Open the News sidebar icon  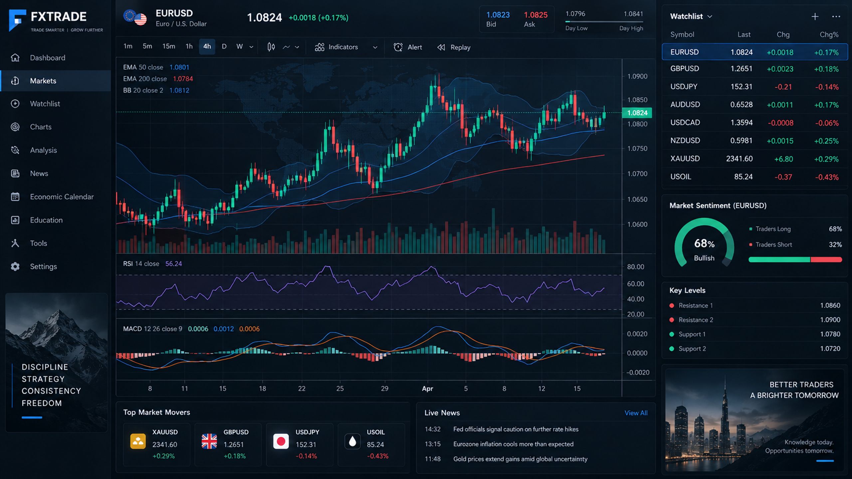(x=15, y=173)
